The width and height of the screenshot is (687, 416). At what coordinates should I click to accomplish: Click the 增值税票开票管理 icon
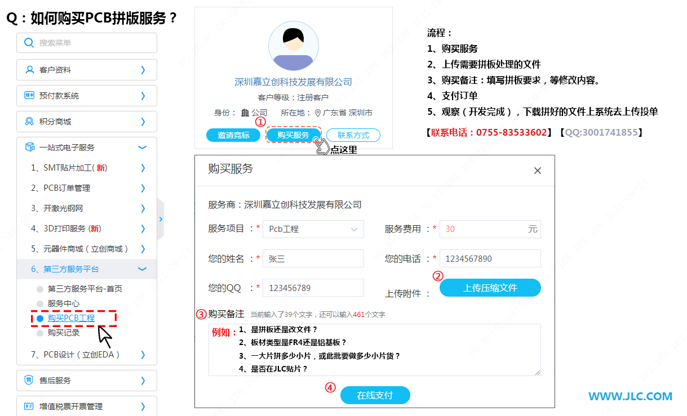point(30,406)
